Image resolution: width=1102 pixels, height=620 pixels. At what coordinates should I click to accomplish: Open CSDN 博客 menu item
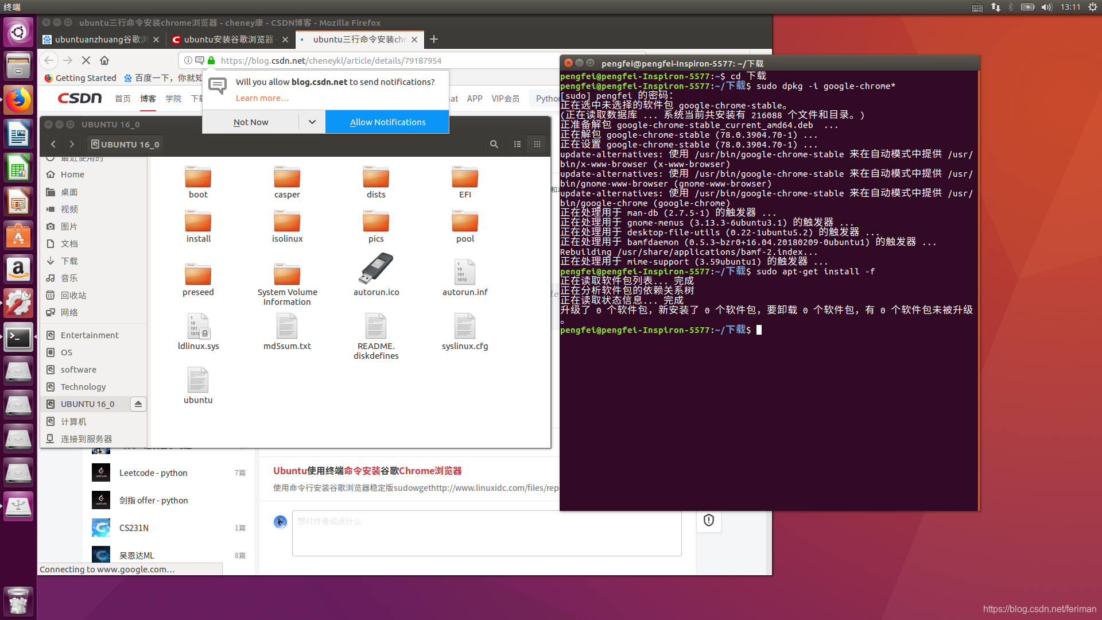pyautogui.click(x=148, y=99)
